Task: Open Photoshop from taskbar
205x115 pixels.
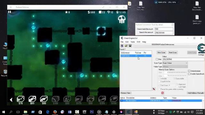Action: (92, 112)
